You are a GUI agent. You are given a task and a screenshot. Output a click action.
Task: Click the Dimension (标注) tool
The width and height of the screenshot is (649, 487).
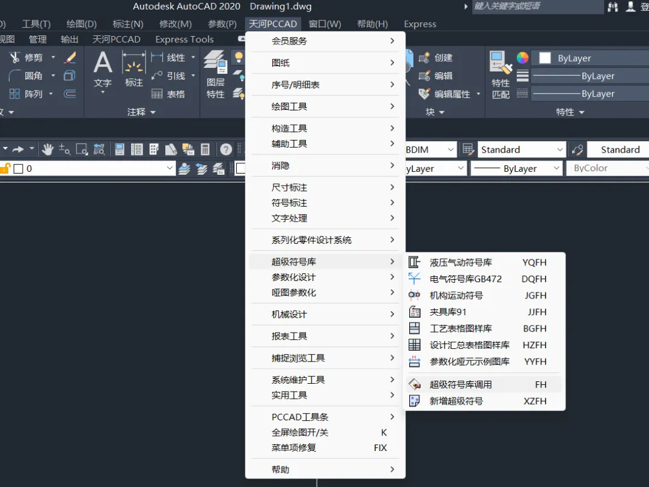pos(133,69)
